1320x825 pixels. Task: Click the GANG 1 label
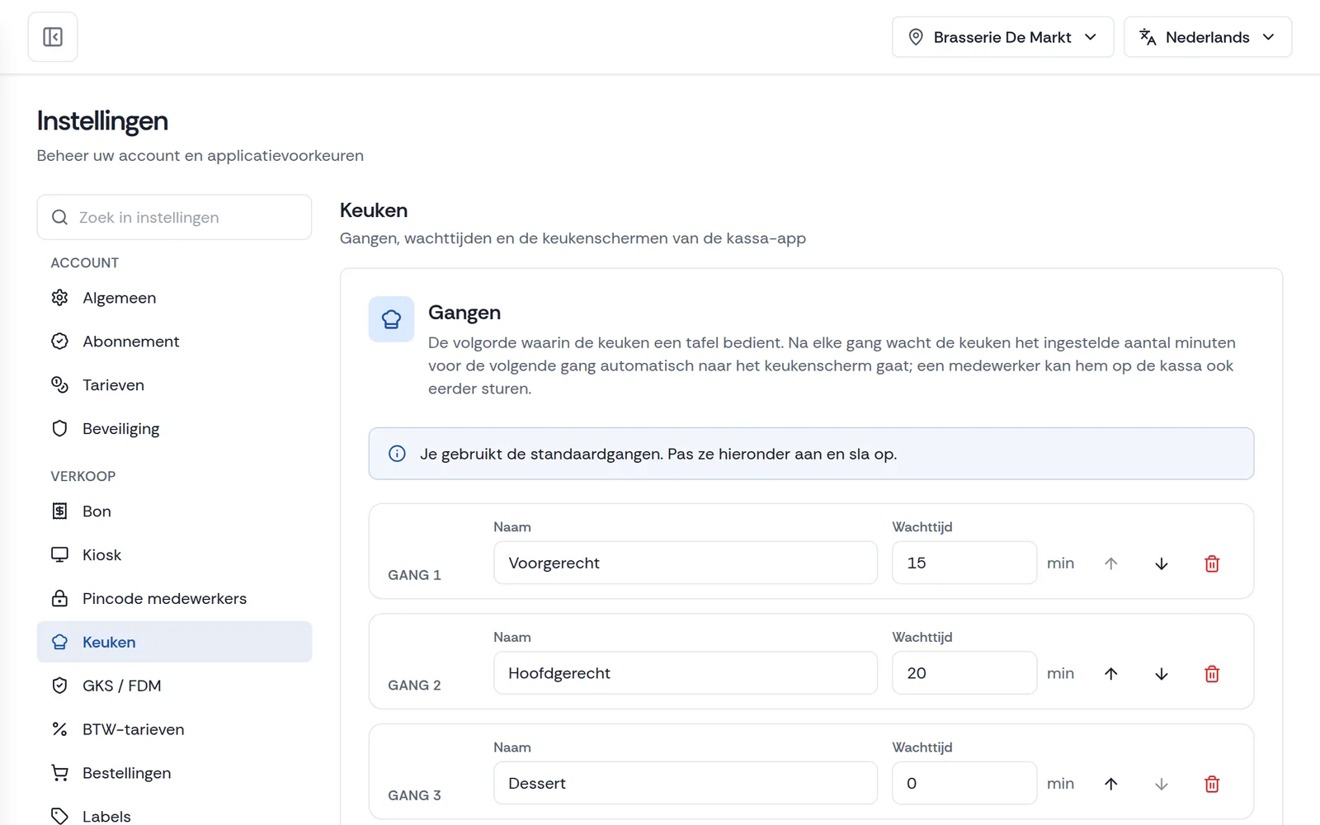(x=414, y=575)
